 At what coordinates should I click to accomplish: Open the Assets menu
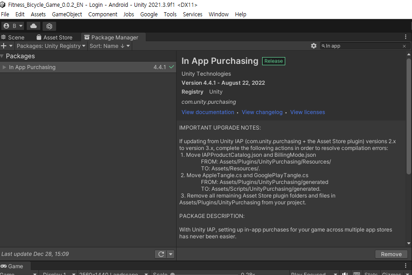38,14
